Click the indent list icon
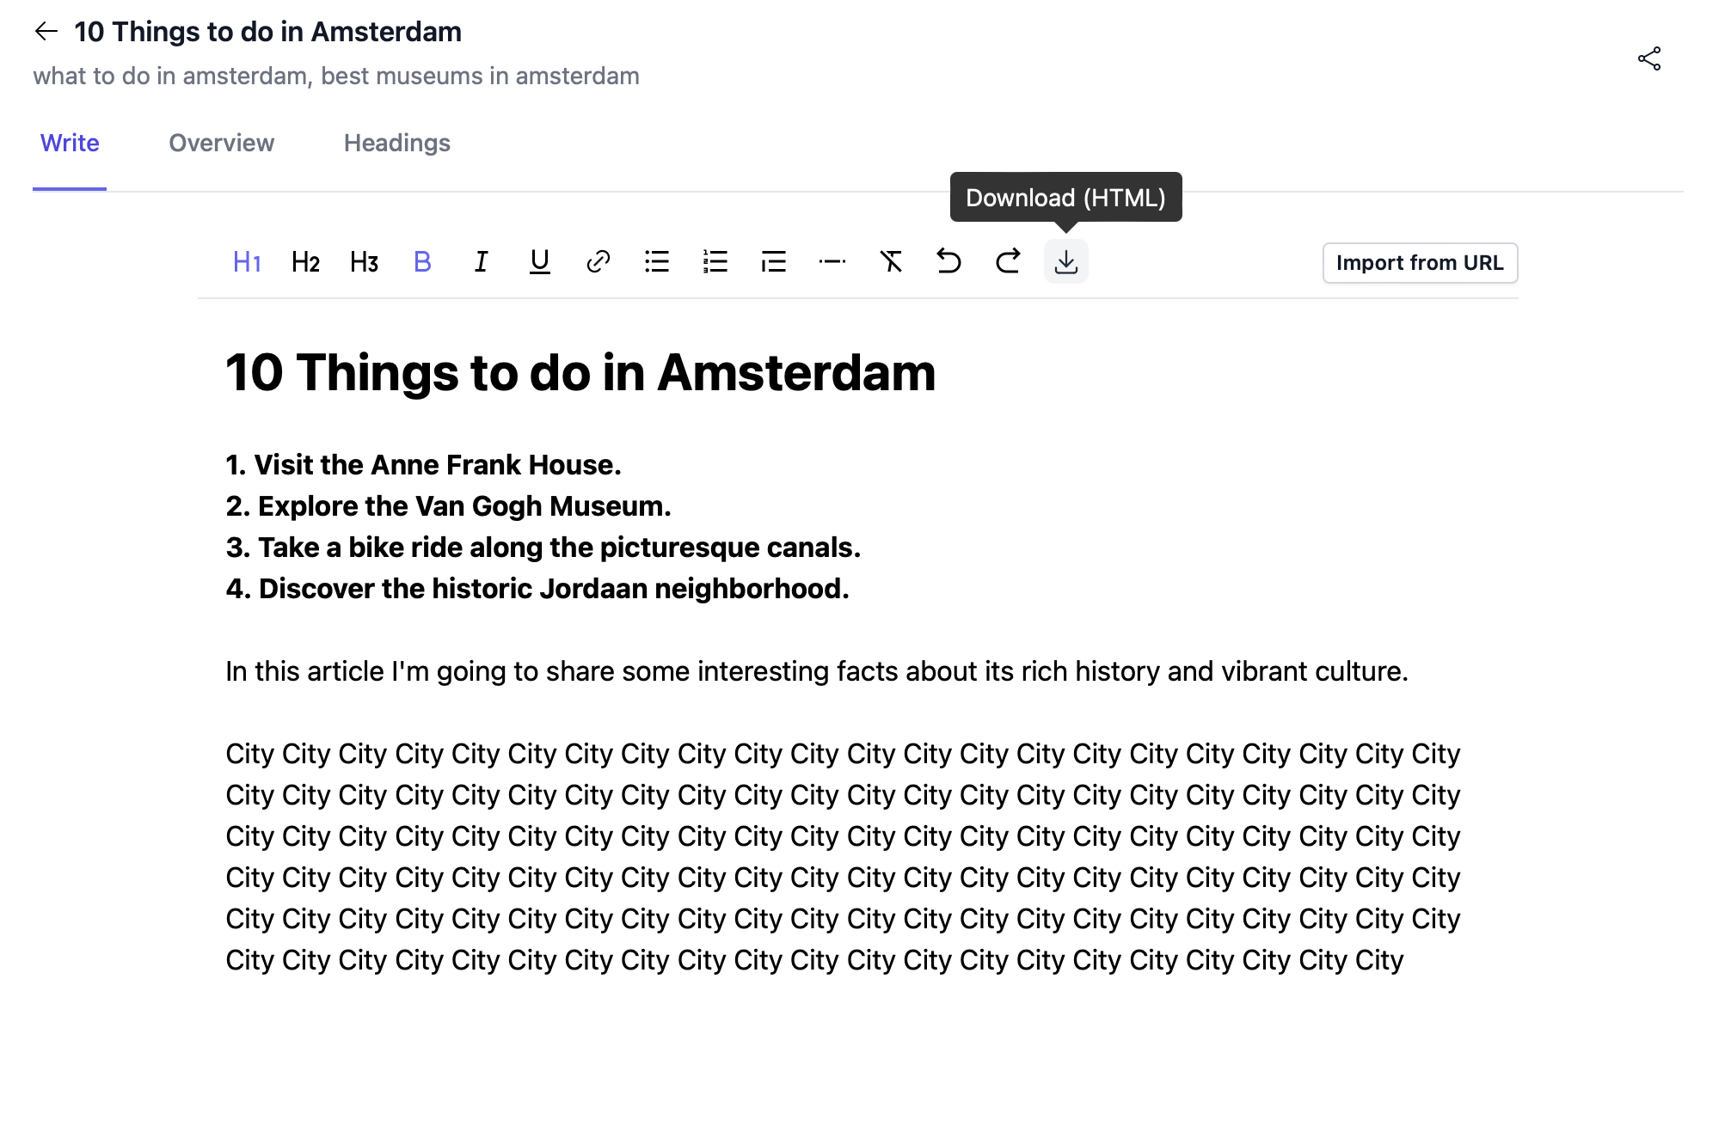The height and width of the screenshot is (1138, 1725). point(773,262)
